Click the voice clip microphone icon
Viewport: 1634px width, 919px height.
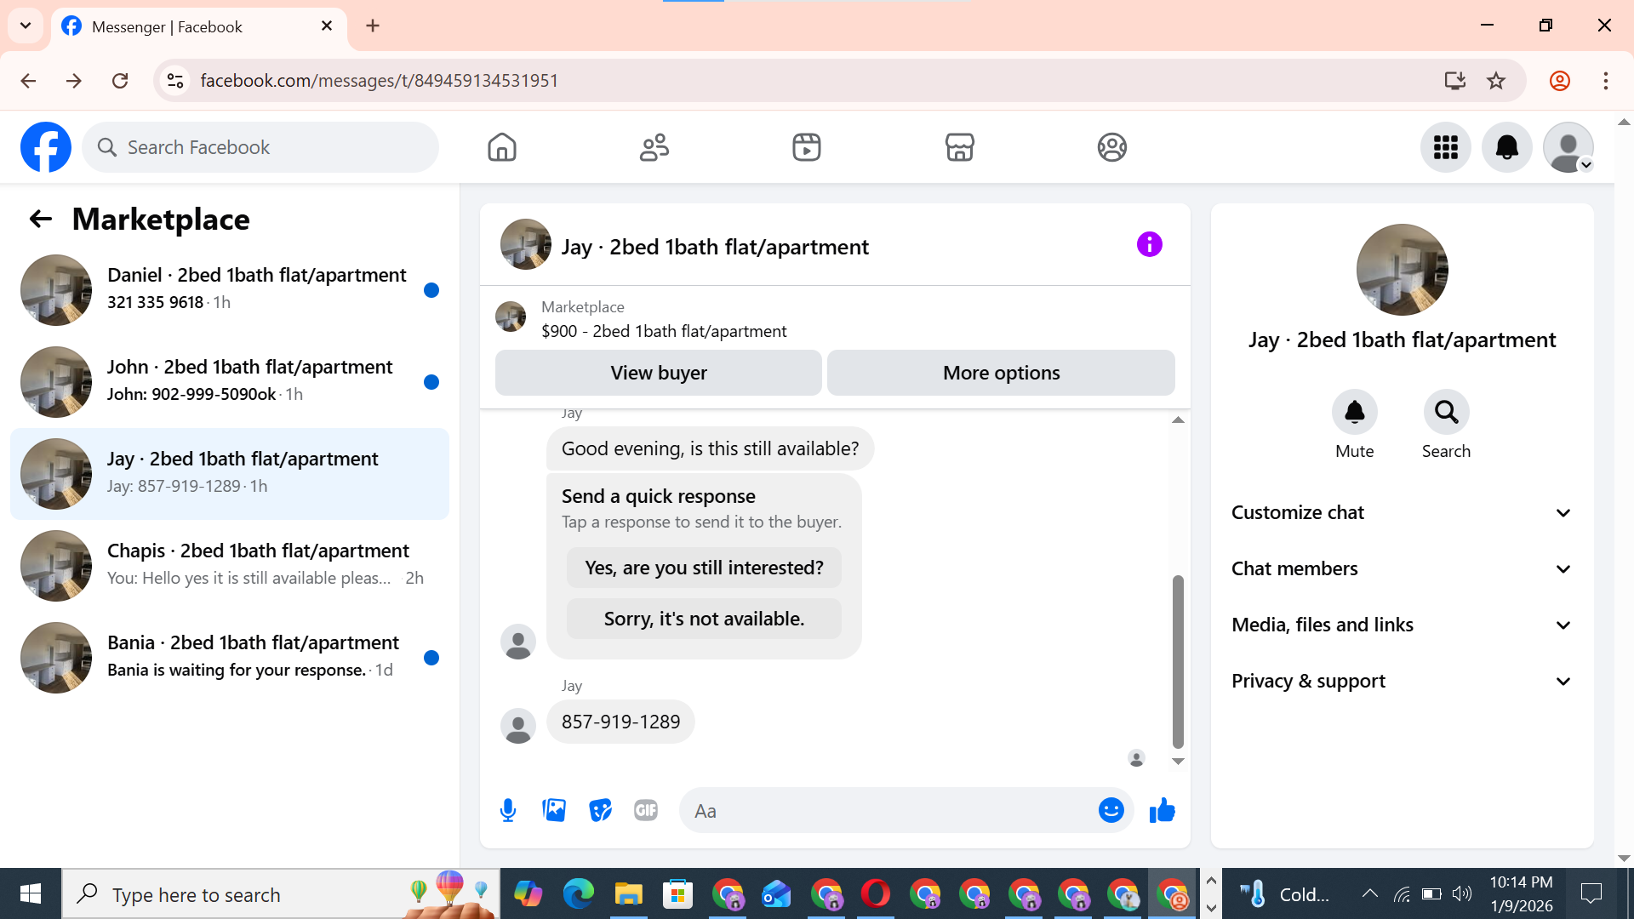(508, 810)
